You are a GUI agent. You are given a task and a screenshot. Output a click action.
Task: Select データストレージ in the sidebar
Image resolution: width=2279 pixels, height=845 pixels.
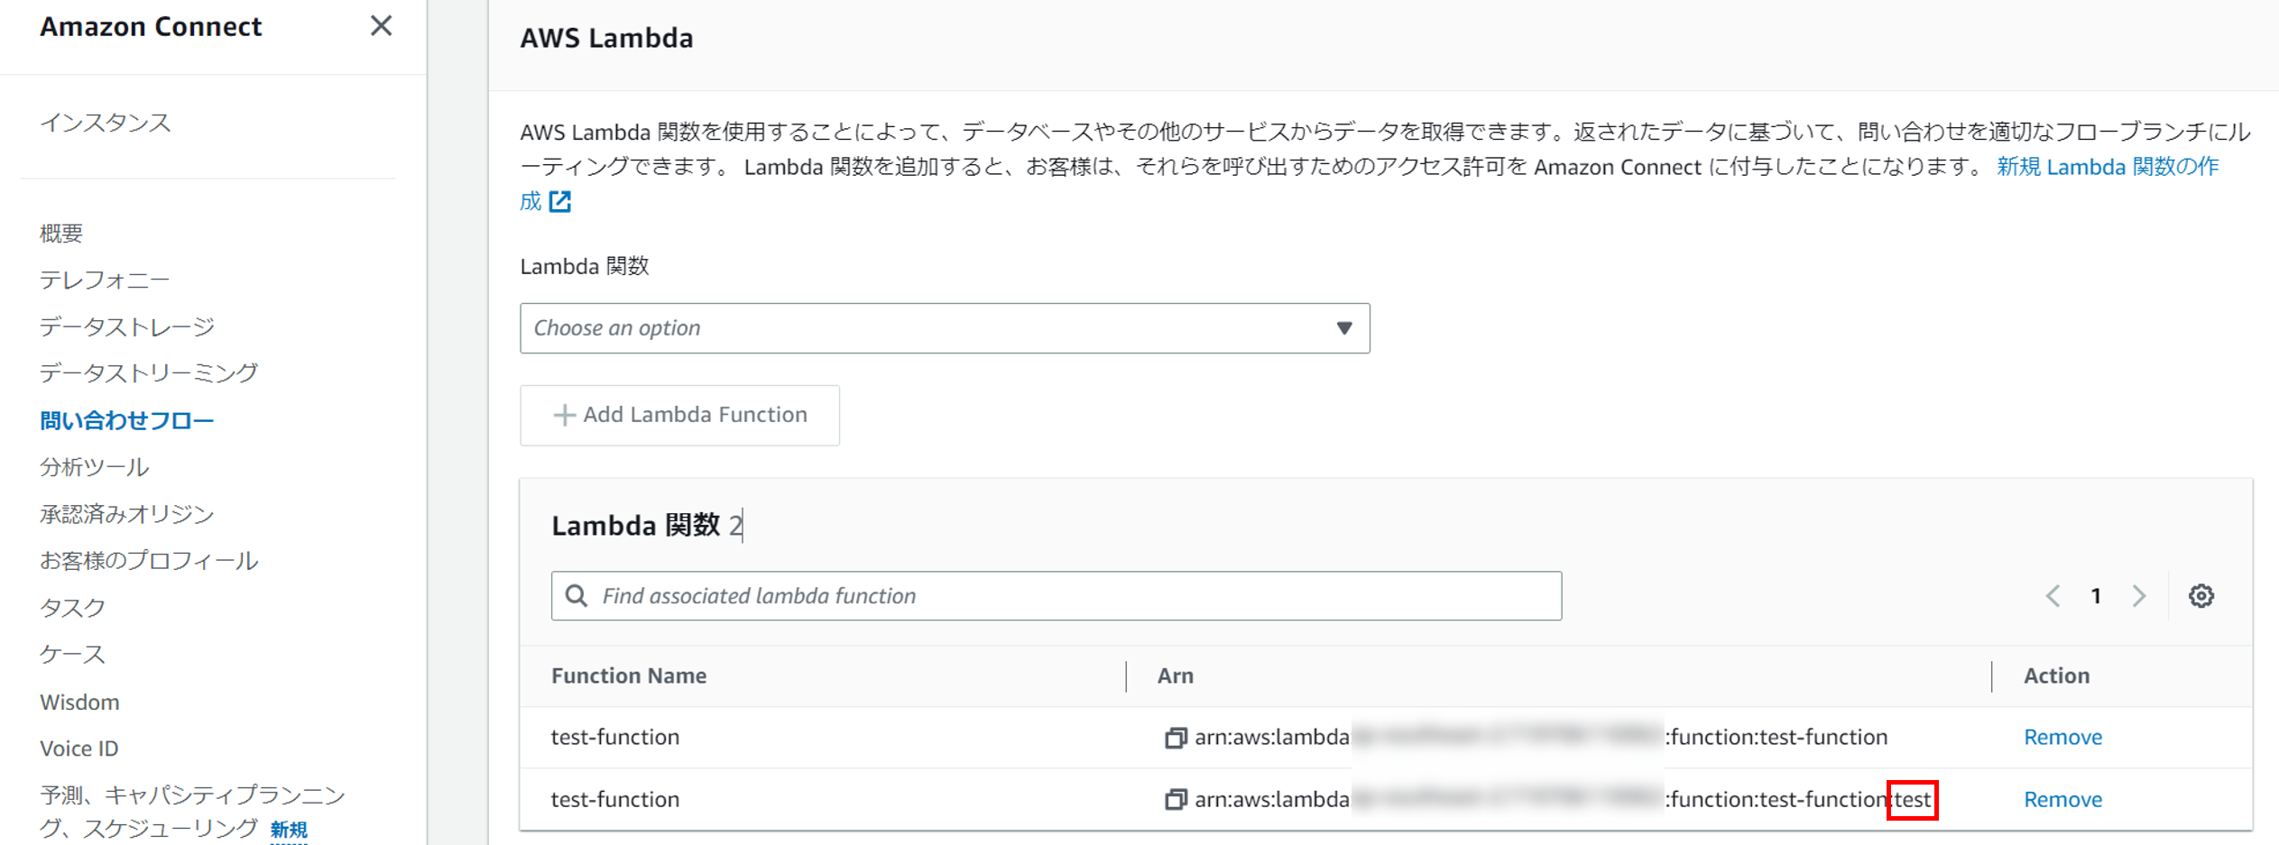(127, 327)
